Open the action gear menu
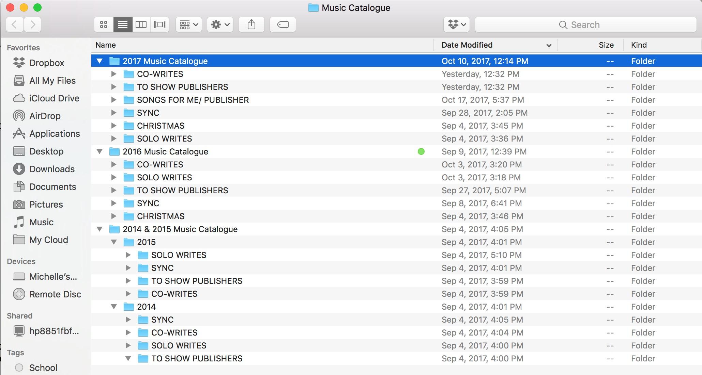This screenshot has width=702, height=375. pos(220,24)
